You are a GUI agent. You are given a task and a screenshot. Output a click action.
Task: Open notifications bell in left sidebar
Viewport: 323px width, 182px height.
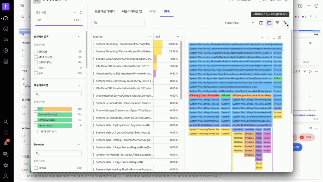coord(6,143)
